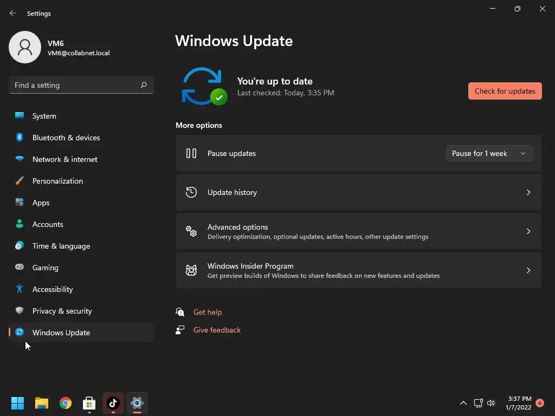The height and width of the screenshot is (416, 555).
Task: Choose Accessibility in the sidebar
Action: coord(81,289)
